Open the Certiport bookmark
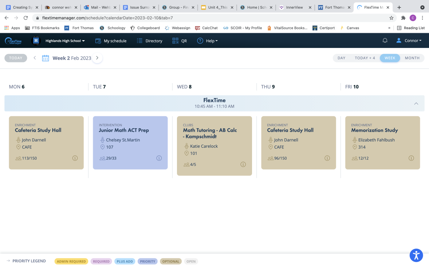429x268 pixels. click(323, 28)
